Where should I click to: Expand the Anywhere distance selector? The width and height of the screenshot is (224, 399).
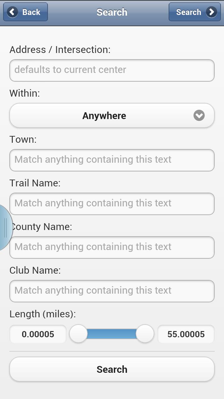tap(104, 116)
